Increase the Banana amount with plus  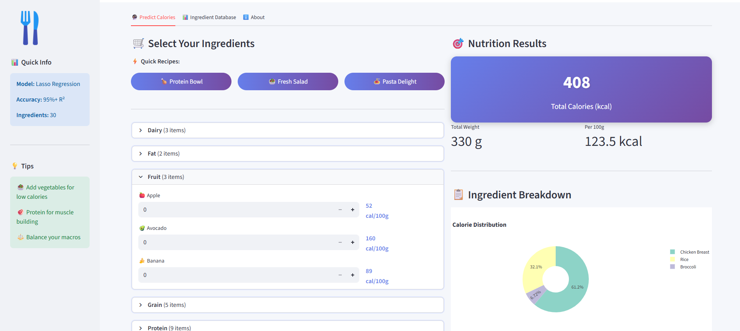(352, 275)
